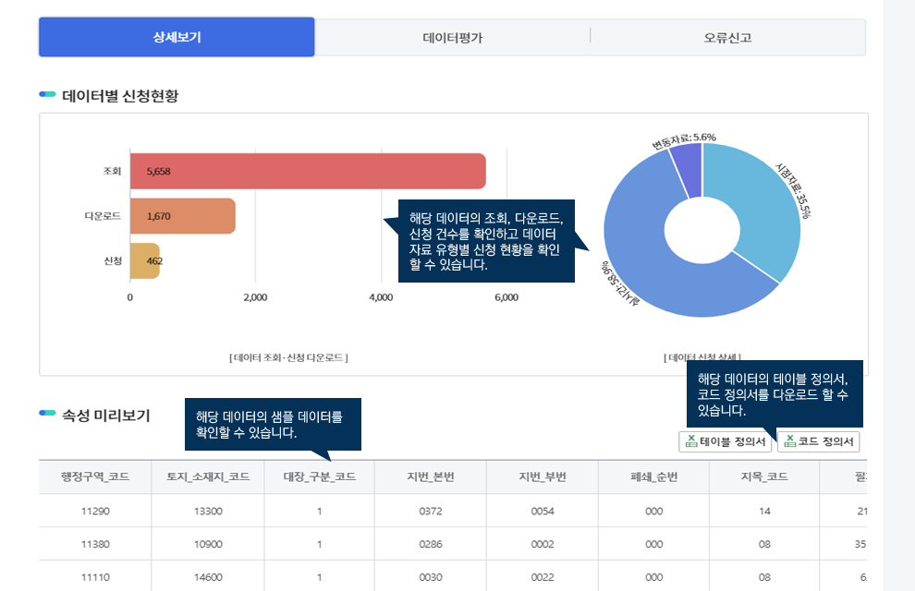This screenshot has width=915, height=591.
Task: Select the orange 다운로드 bar showing 1,670
Action: (182, 216)
